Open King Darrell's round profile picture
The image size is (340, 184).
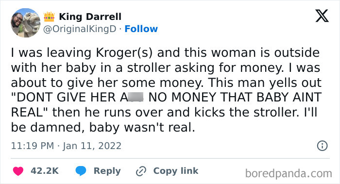(x=26, y=23)
